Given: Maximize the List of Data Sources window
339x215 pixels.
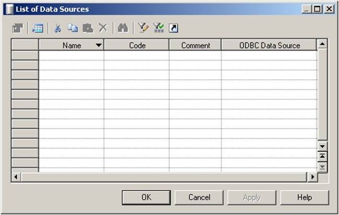Looking at the screenshot, I should 317,9.
